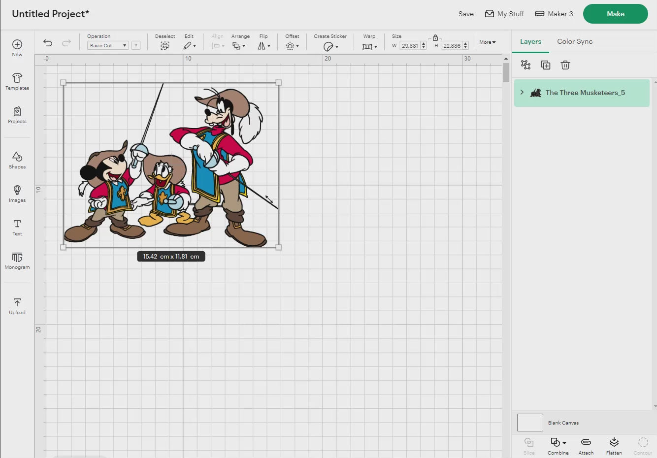Click the top-left selection handle

63,83
